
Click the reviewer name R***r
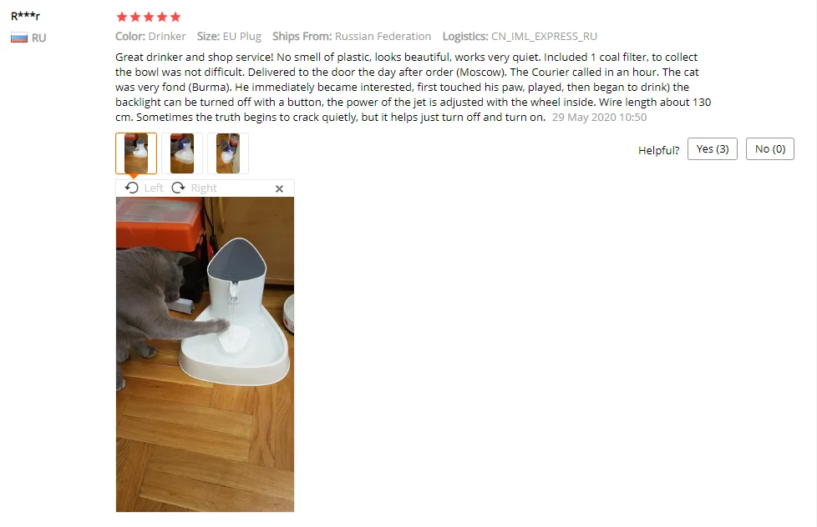tap(26, 16)
